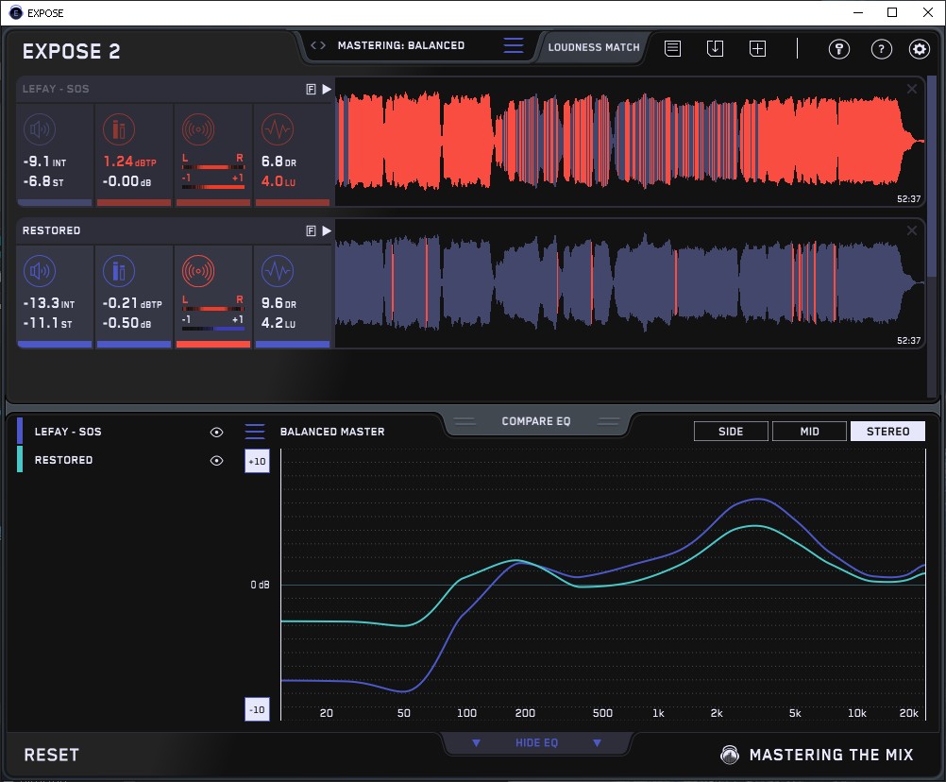Click preset previous/next arrows icon
This screenshot has width=946, height=782.
318,45
